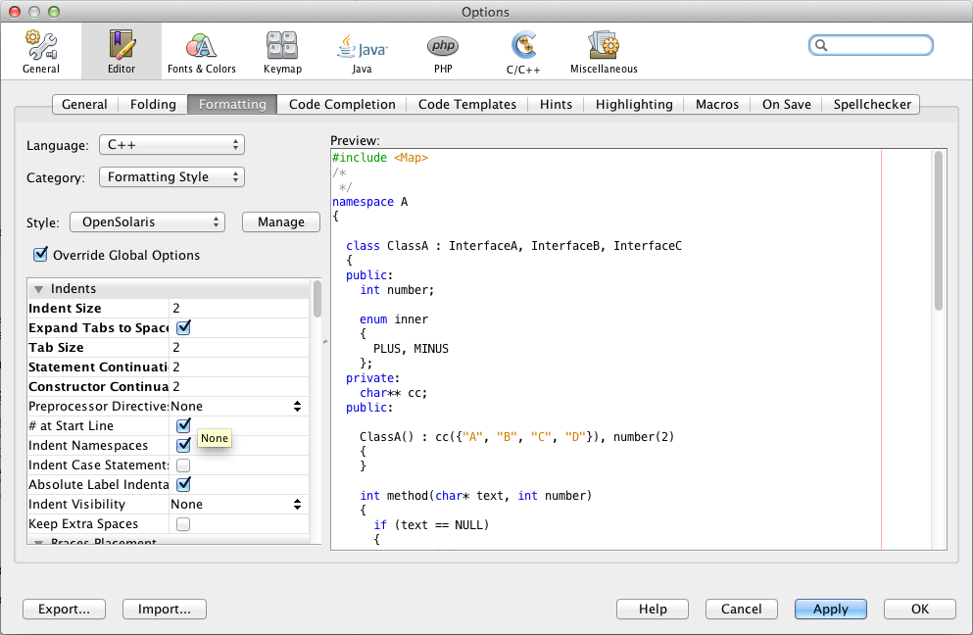Enable Indent Case Statements
Viewport: 973px width, 635px height.
click(x=182, y=464)
